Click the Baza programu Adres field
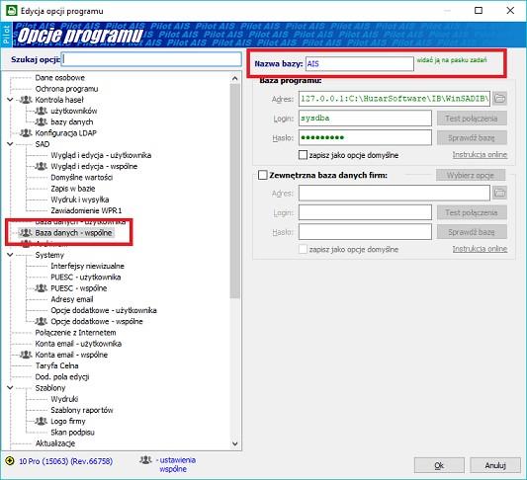The width and height of the screenshot is (527, 480). [x=394, y=99]
